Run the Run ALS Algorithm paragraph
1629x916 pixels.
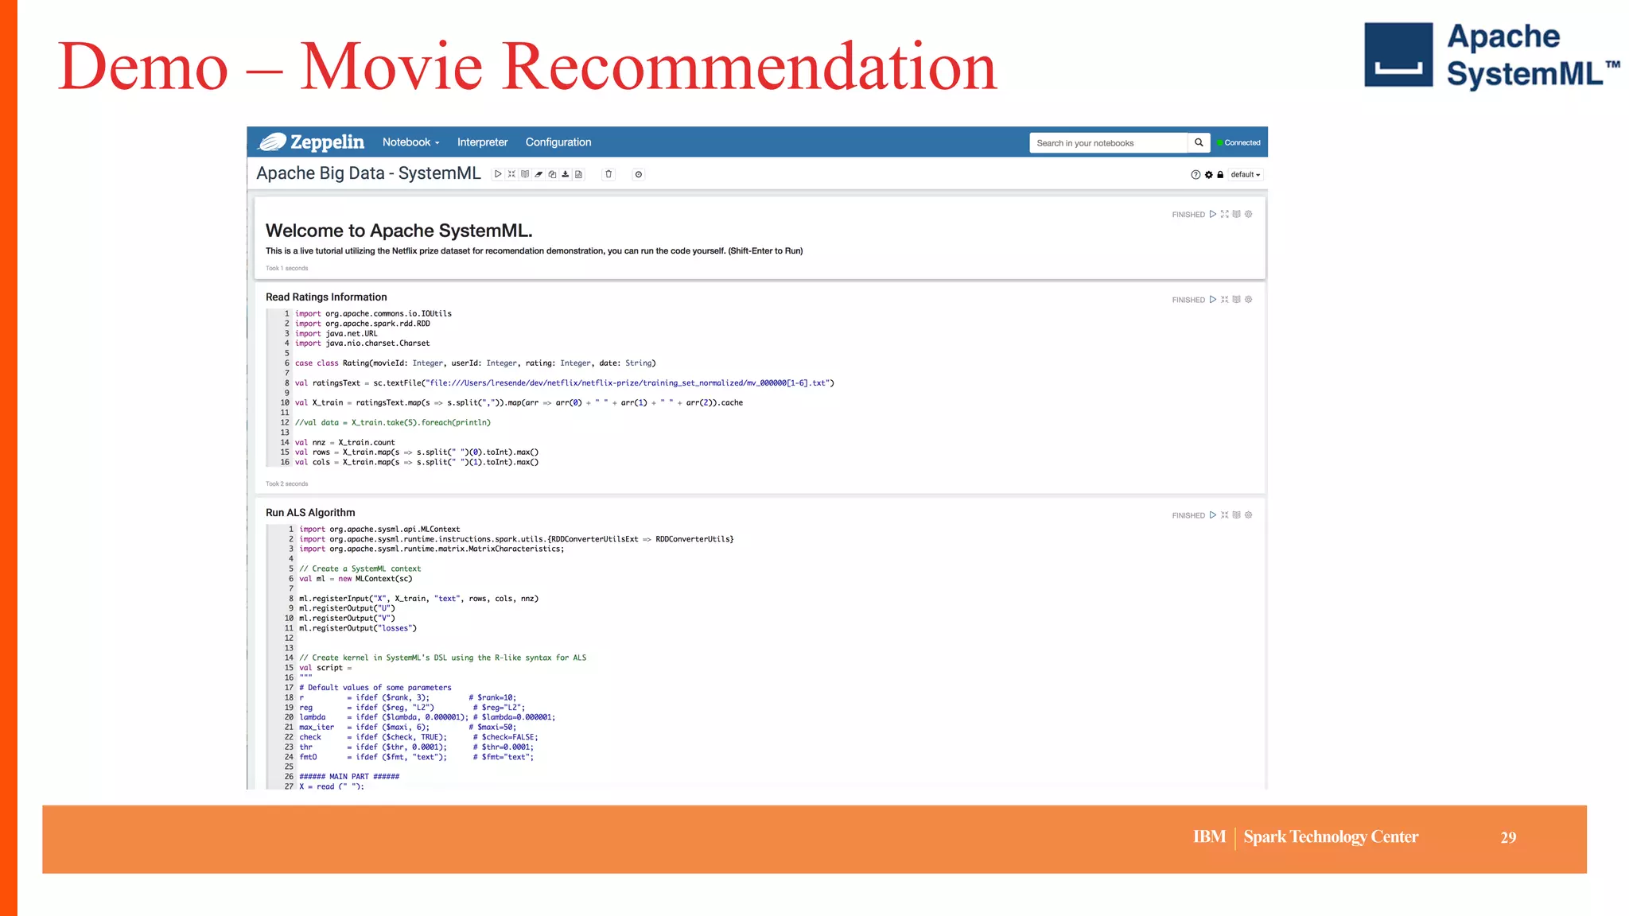[x=1213, y=515]
